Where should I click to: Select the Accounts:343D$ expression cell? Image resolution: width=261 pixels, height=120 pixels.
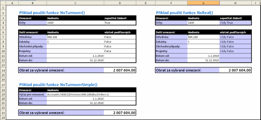[75, 94]
